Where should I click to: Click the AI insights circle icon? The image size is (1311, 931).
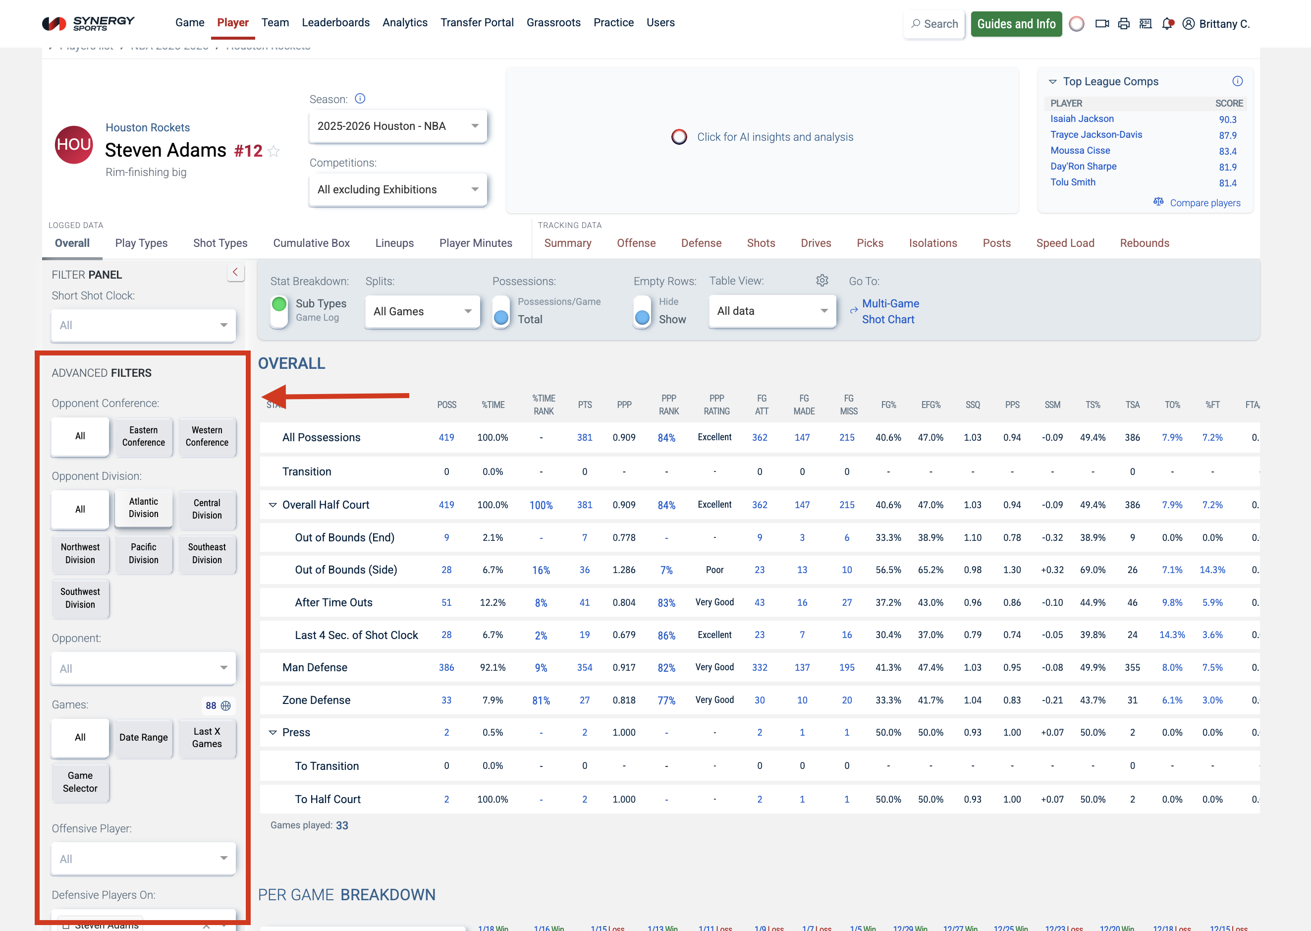pyautogui.click(x=679, y=137)
